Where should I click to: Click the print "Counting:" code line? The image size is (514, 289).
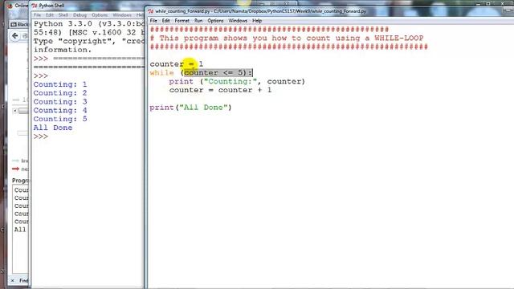237,81
